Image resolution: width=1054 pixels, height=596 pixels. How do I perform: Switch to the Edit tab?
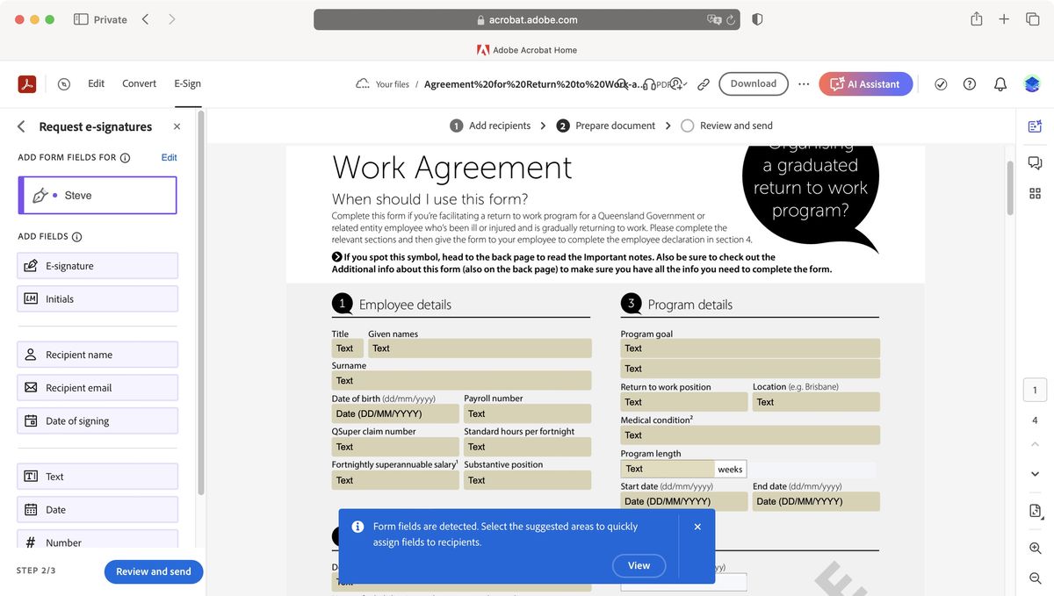[95, 83]
